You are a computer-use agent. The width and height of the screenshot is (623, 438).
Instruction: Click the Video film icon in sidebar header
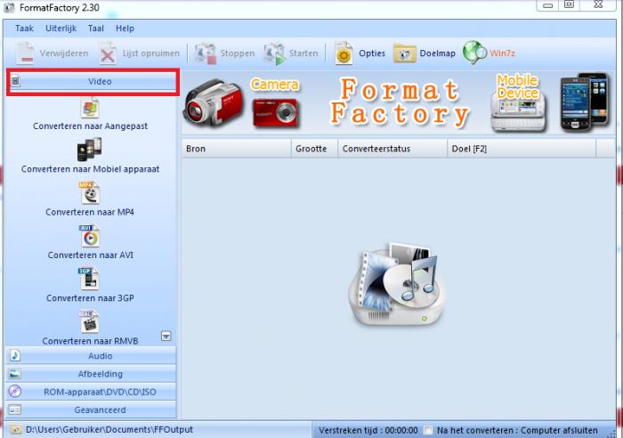[x=15, y=82]
